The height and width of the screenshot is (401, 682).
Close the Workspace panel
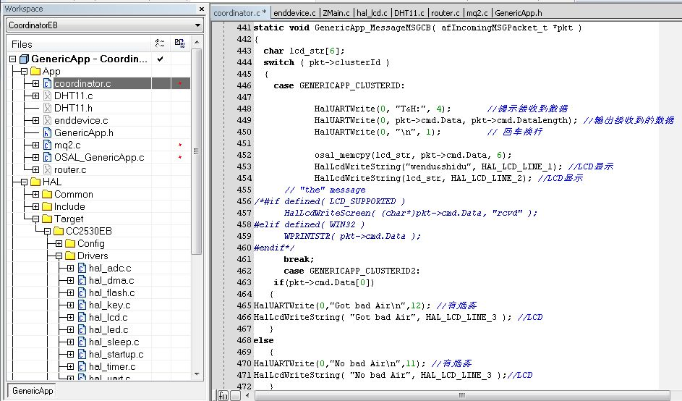click(x=200, y=9)
